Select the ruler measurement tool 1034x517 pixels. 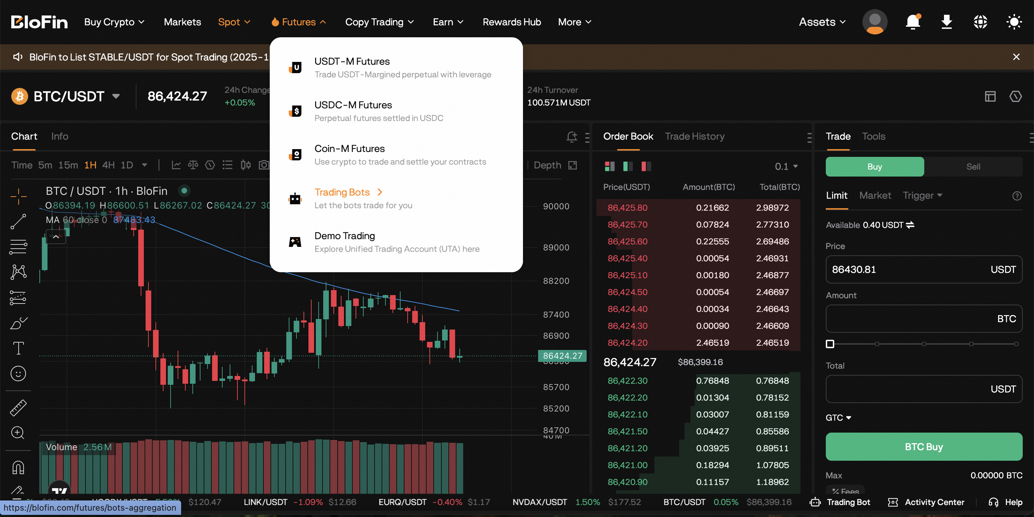(18, 407)
